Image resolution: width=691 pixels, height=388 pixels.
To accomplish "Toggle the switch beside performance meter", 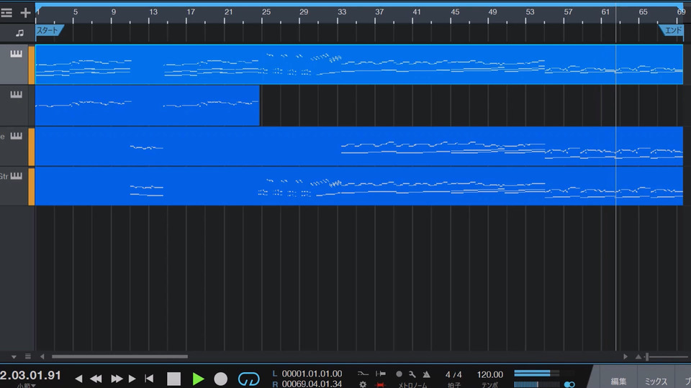I will click(x=569, y=384).
